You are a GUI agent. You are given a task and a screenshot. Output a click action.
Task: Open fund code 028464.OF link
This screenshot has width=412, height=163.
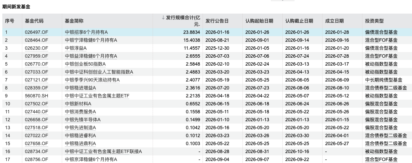36,40
